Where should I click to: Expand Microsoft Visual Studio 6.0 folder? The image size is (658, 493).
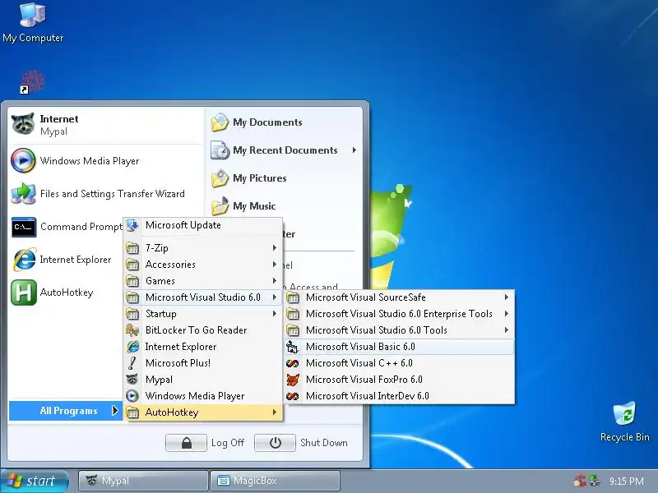pos(203,297)
